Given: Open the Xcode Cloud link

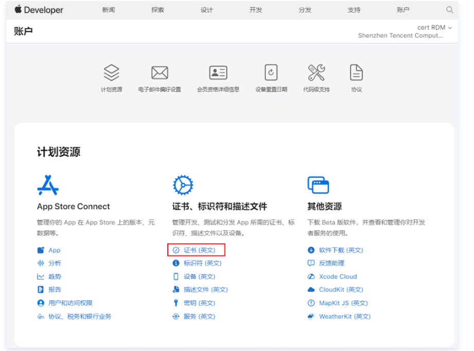Looking at the screenshot, I should click(x=338, y=276).
